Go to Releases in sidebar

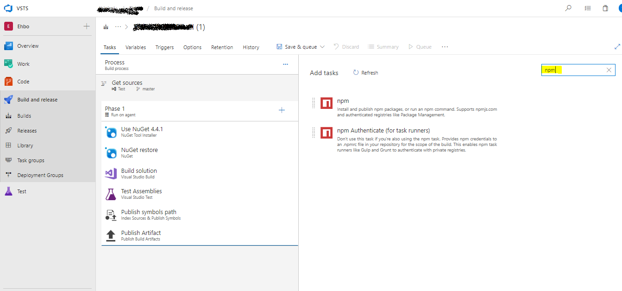[x=27, y=131]
